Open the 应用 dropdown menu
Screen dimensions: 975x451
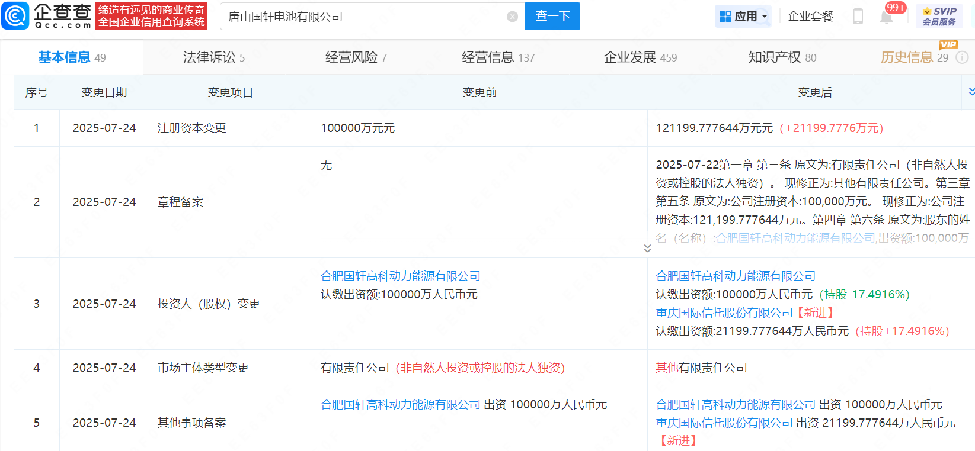tap(743, 17)
